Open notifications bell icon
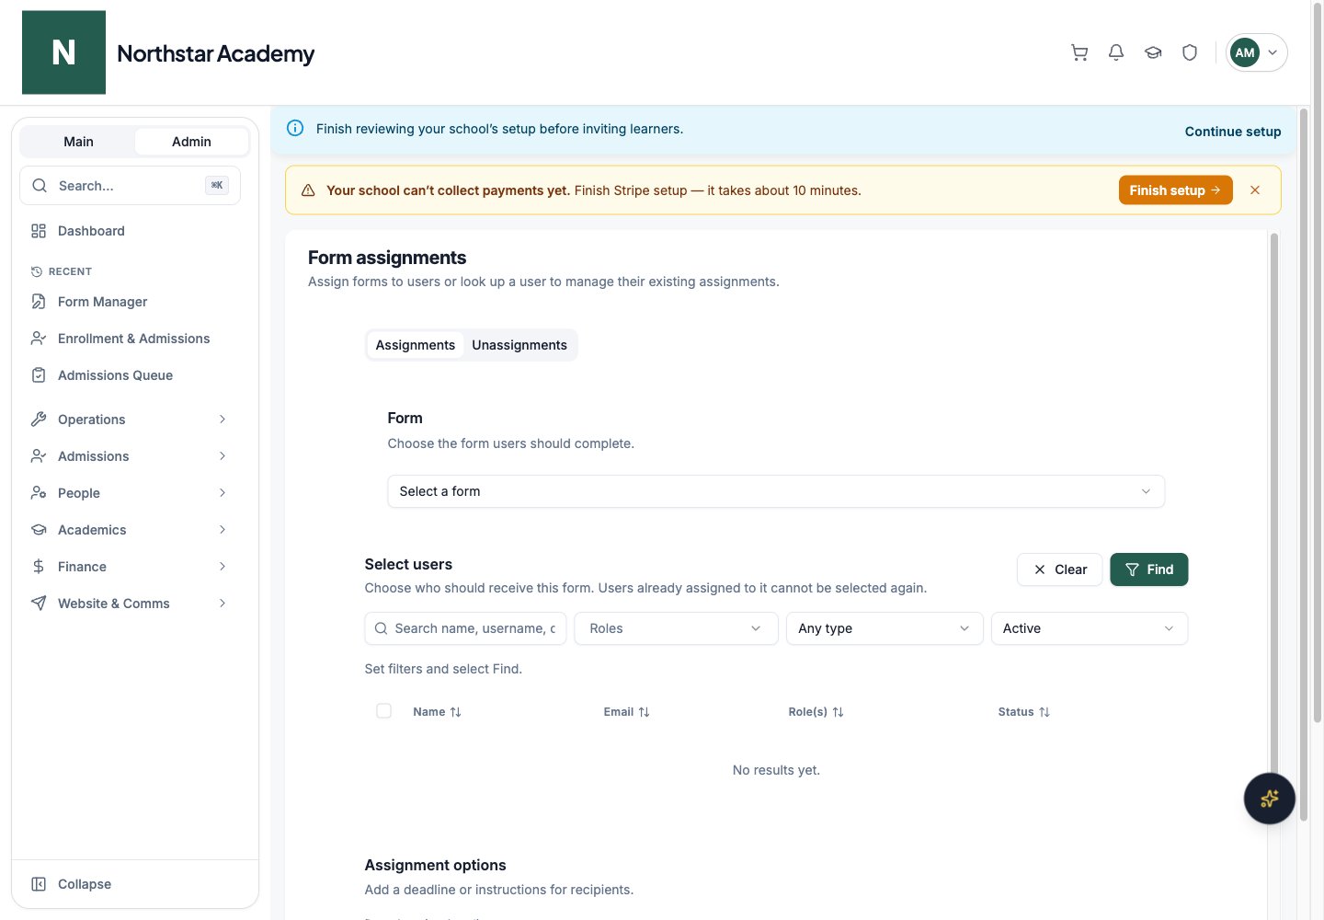Screen dimensions: 1324x920 pyautogui.click(x=1116, y=52)
